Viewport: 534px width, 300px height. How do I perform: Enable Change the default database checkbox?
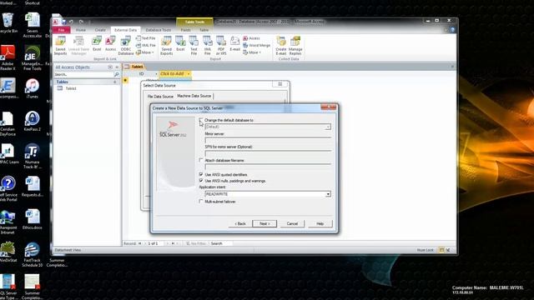pyautogui.click(x=201, y=120)
